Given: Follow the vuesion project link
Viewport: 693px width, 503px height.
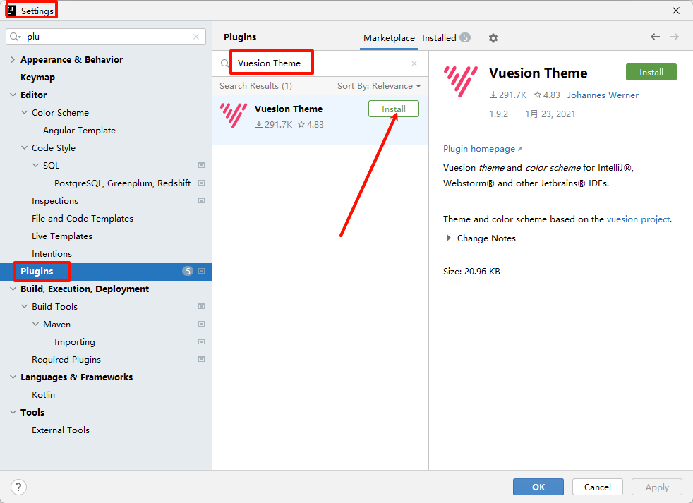Looking at the screenshot, I should click(638, 219).
